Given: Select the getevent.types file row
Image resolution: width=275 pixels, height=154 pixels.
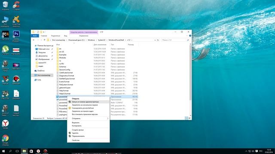Looking at the screenshot, I should (97, 88).
